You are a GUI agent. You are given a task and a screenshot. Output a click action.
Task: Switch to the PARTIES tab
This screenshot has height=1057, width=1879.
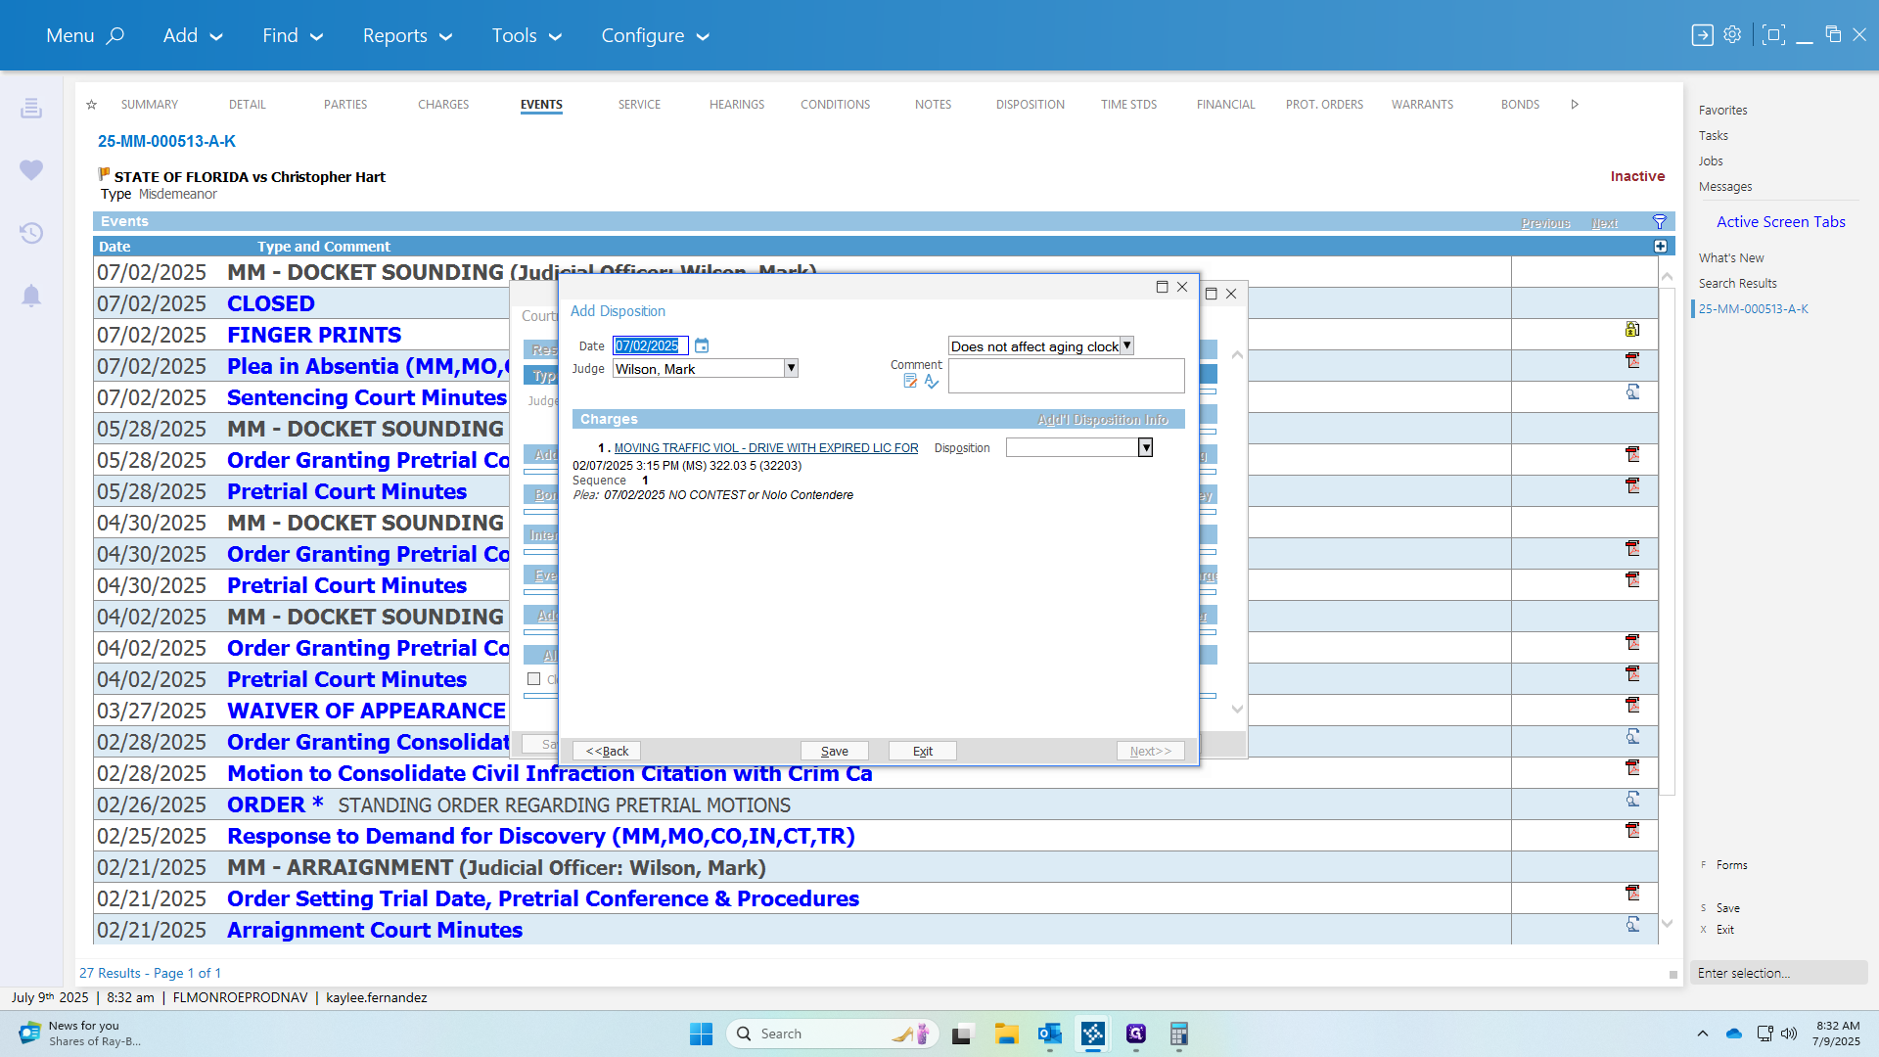click(345, 105)
